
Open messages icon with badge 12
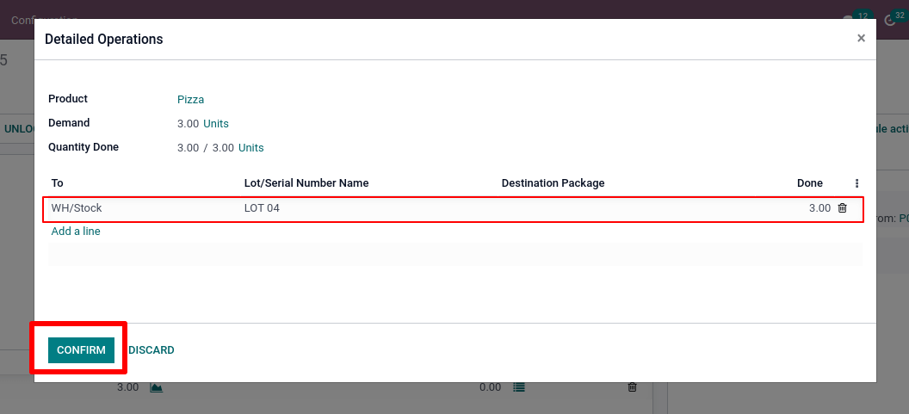(851, 20)
